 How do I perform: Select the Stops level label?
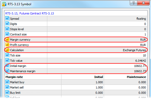coord(17,29)
